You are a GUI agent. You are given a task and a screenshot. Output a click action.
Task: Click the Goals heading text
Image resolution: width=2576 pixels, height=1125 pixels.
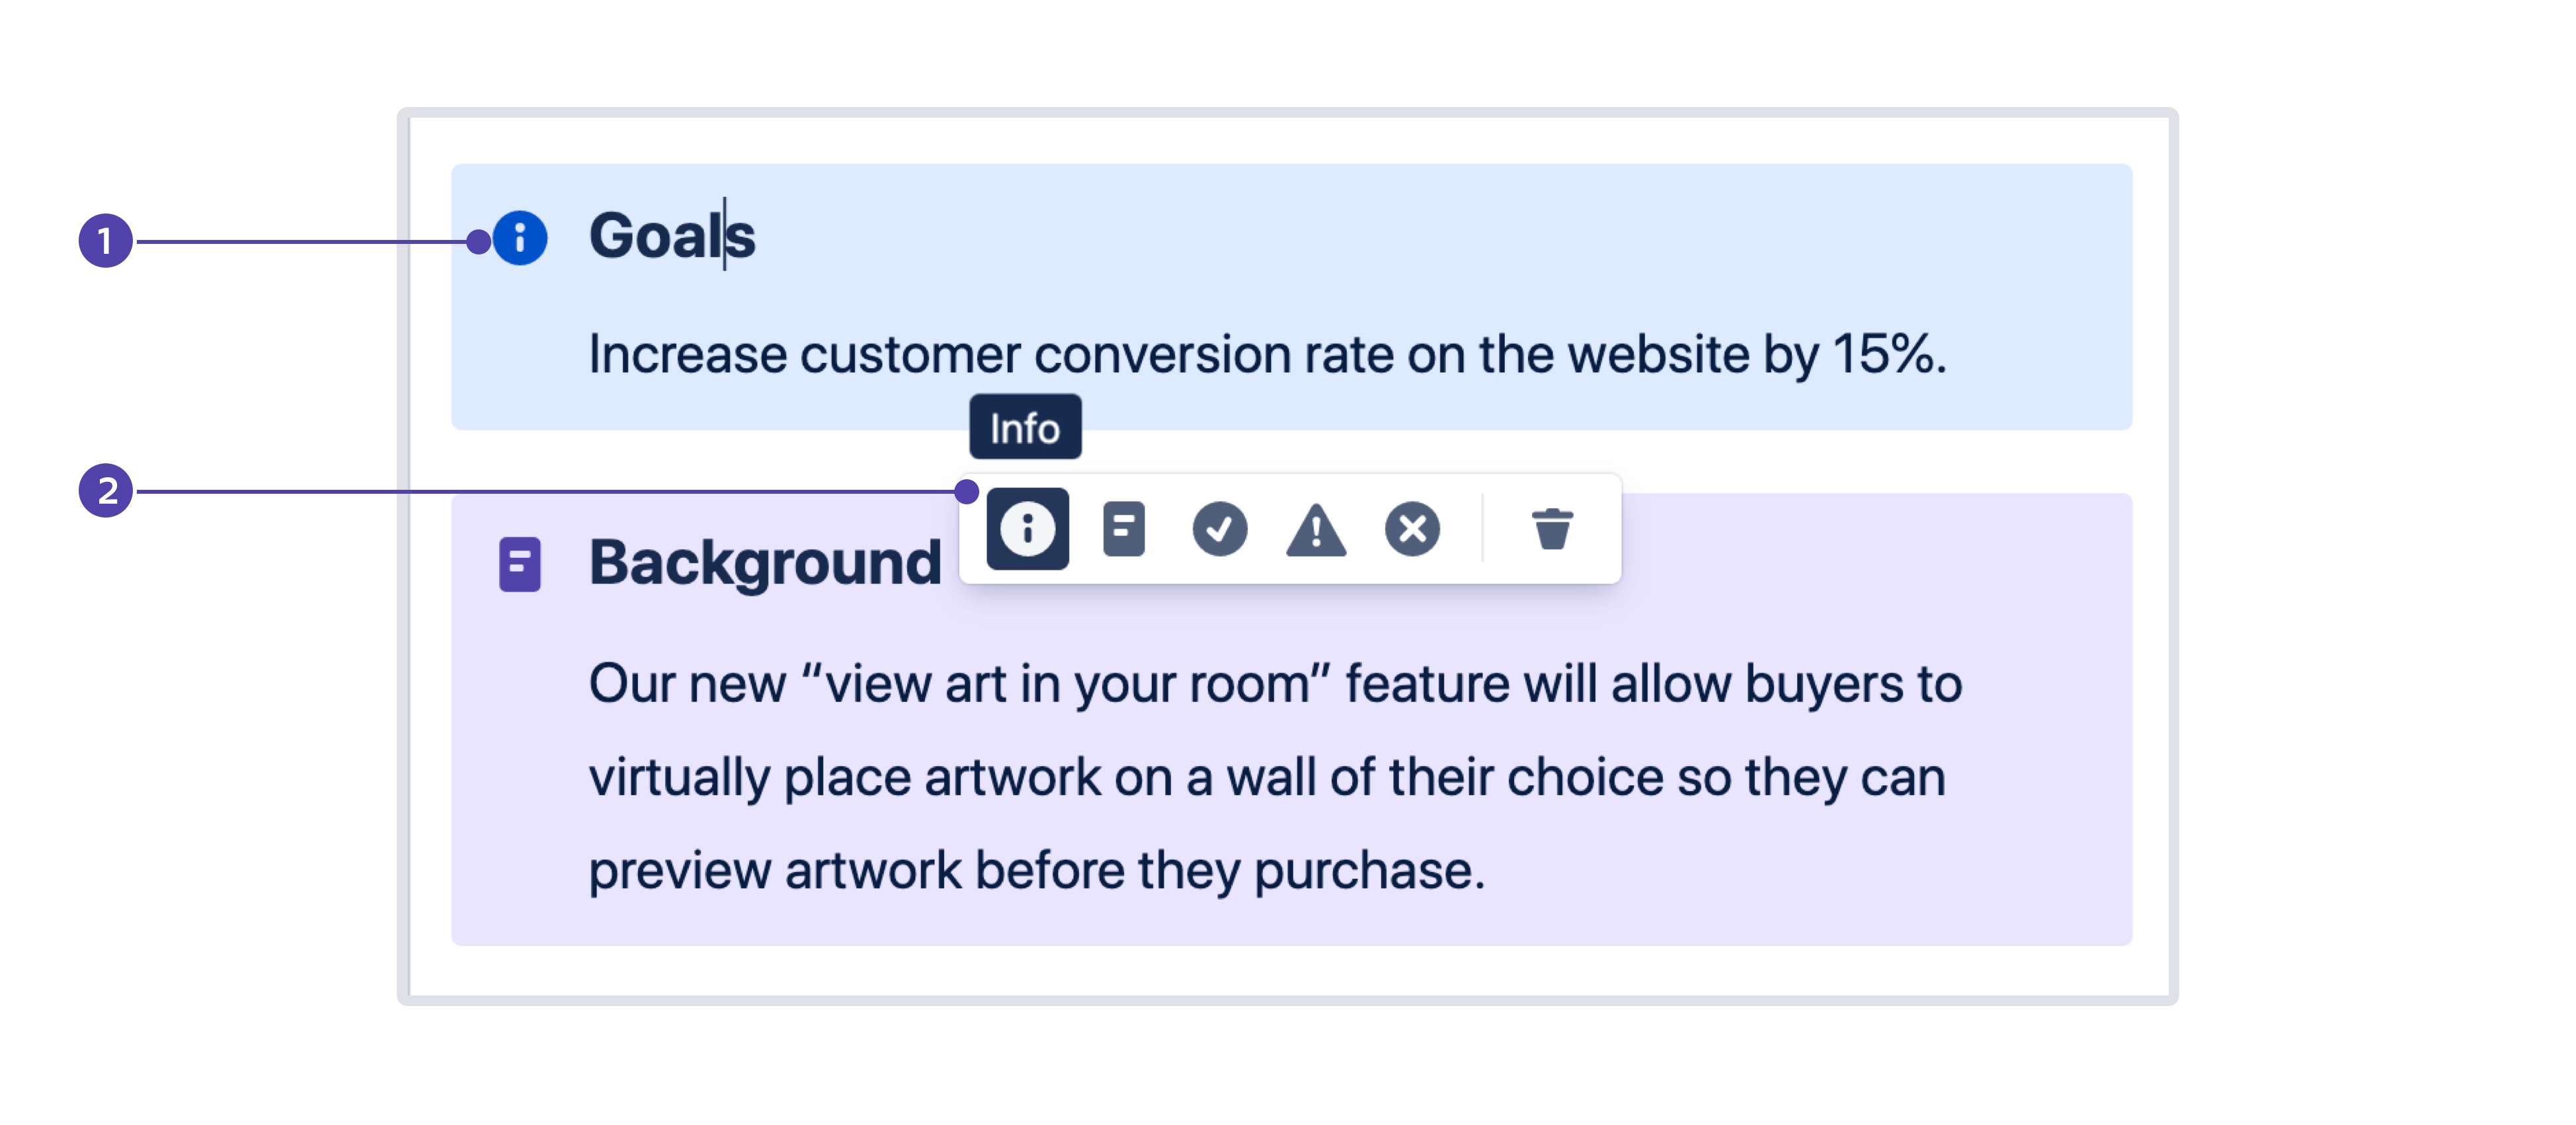(x=671, y=236)
